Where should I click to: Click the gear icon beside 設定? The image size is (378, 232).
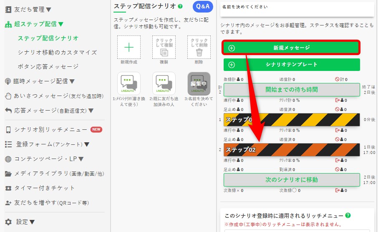[x=8, y=222]
